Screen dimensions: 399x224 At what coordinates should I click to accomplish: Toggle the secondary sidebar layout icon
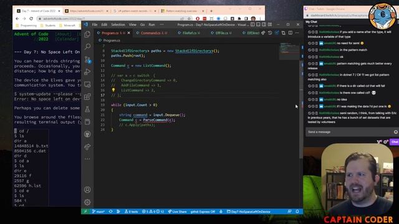(264, 25)
